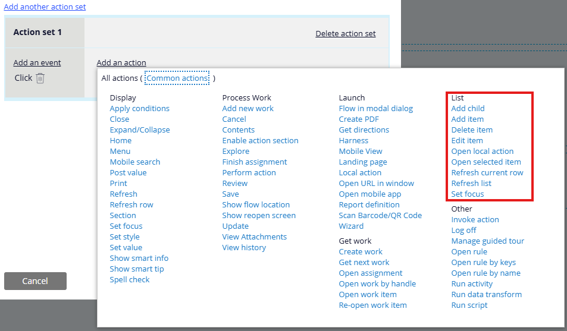Select 'Set value' action
567x331 pixels.
[126, 247]
